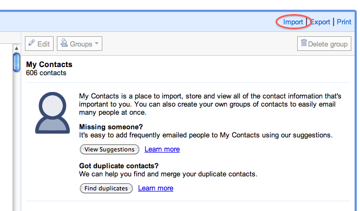The height and width of the screenshot is (211, 360).
Task: Click the Find duplicates button
Action: pyautogui.click(x=106, y=188)
